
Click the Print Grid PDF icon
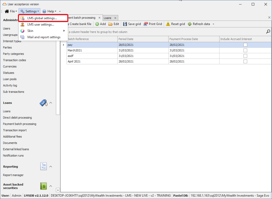pos(146,24)
